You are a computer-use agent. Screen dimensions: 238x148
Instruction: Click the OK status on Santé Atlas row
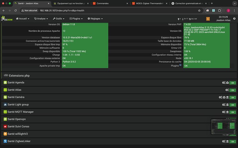click(232, 90)
